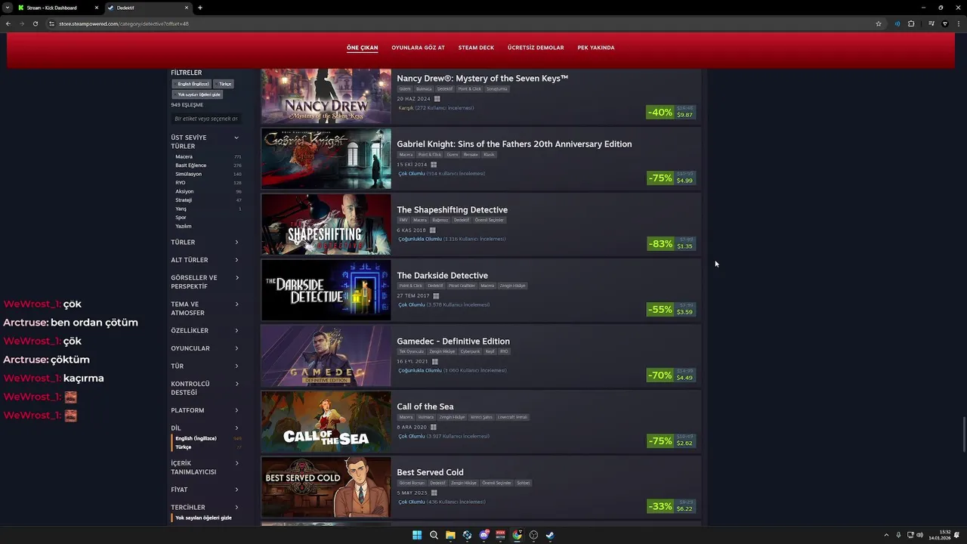Remove the Türkçe filter chip
Screen dimensions: 967x544
point(225,84)
